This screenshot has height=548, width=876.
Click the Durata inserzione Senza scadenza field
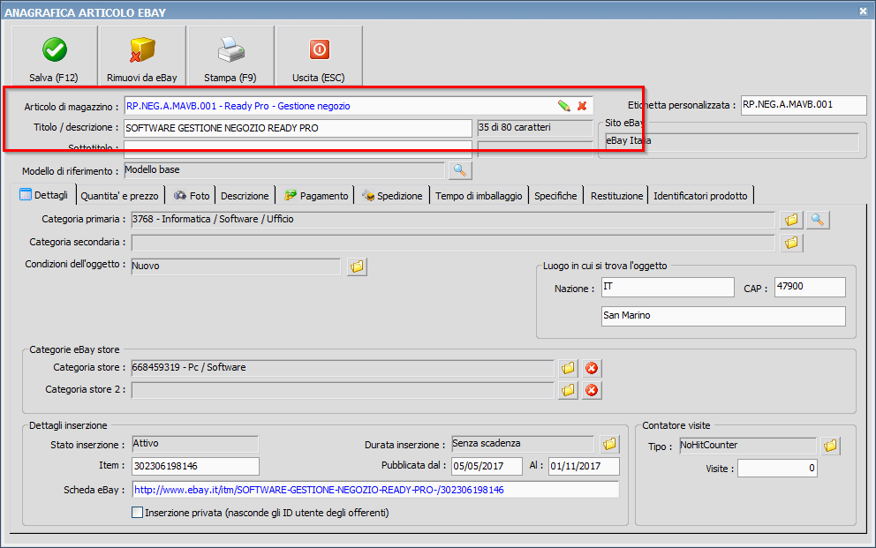[x=523, y=444]
